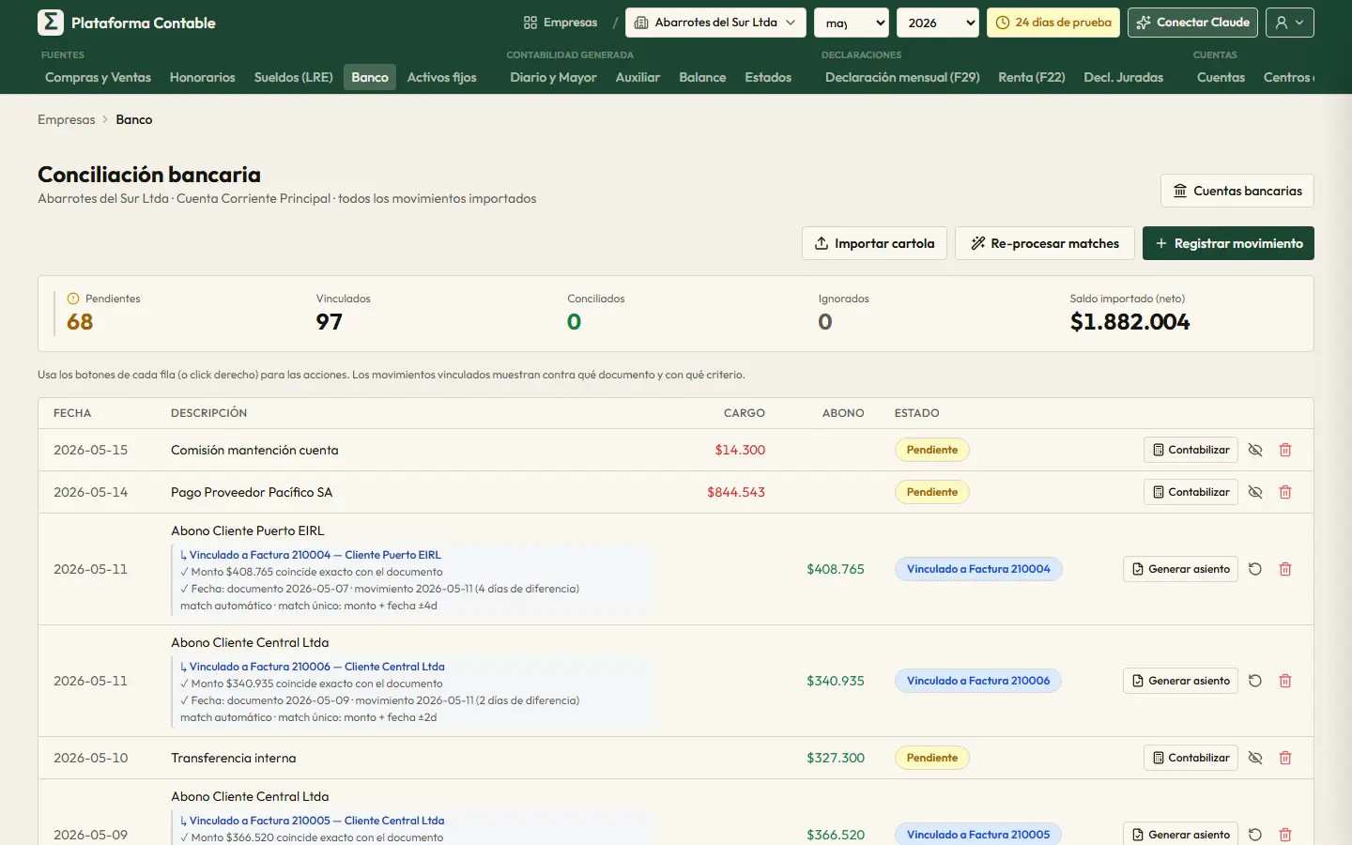Open Renta (F22) tab
The image size is (1352, 845).
point(1032,77)
